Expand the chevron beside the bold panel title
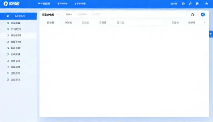 pos(58,15)
